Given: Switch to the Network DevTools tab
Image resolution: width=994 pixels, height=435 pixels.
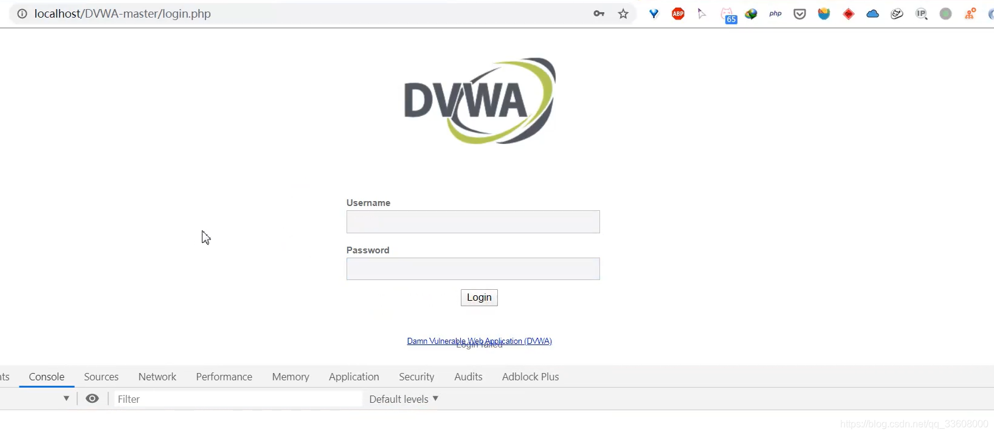Looking at the screenshot, I should pyautogui.click(x=157, y=377).
